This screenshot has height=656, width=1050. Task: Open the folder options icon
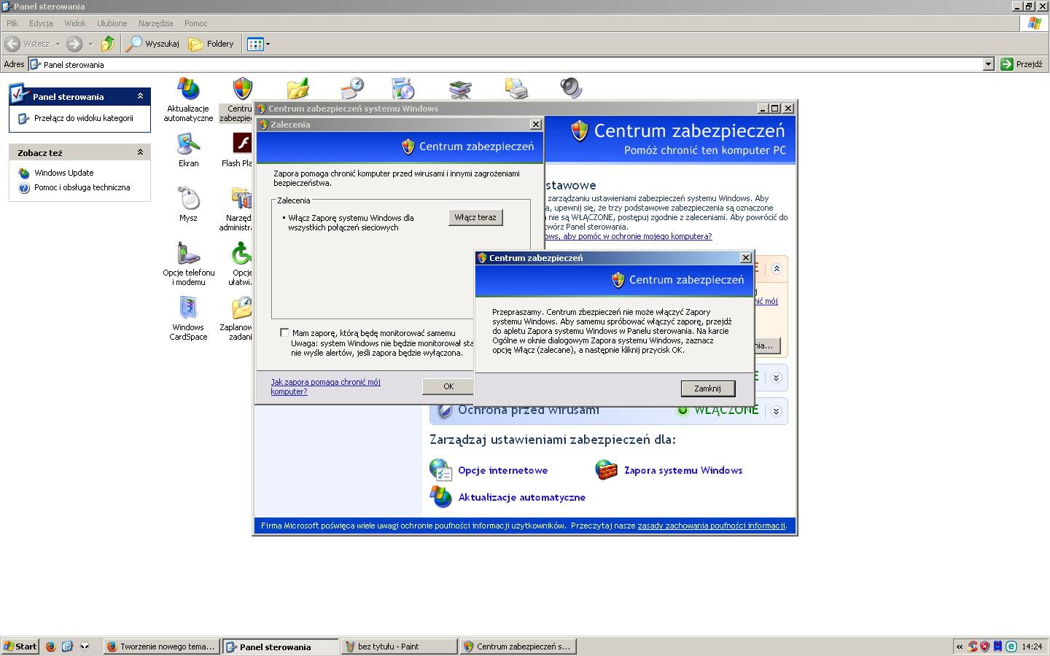coord(297,88)
